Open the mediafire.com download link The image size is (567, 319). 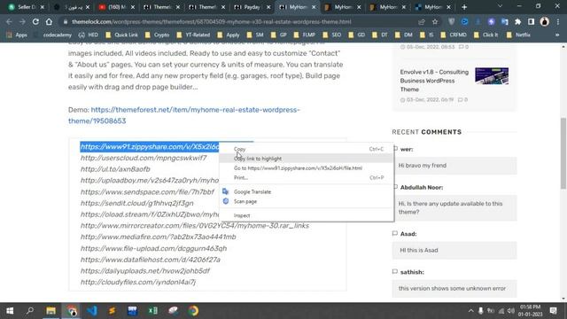point(159,237)
